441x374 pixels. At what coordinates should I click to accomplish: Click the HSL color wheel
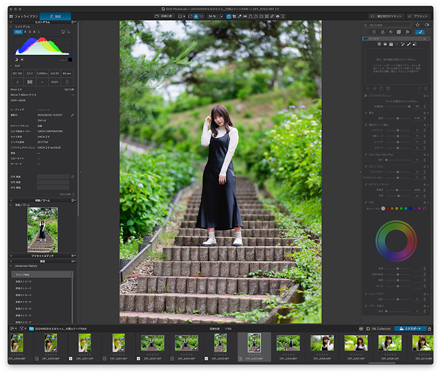[x=396, y=241]
